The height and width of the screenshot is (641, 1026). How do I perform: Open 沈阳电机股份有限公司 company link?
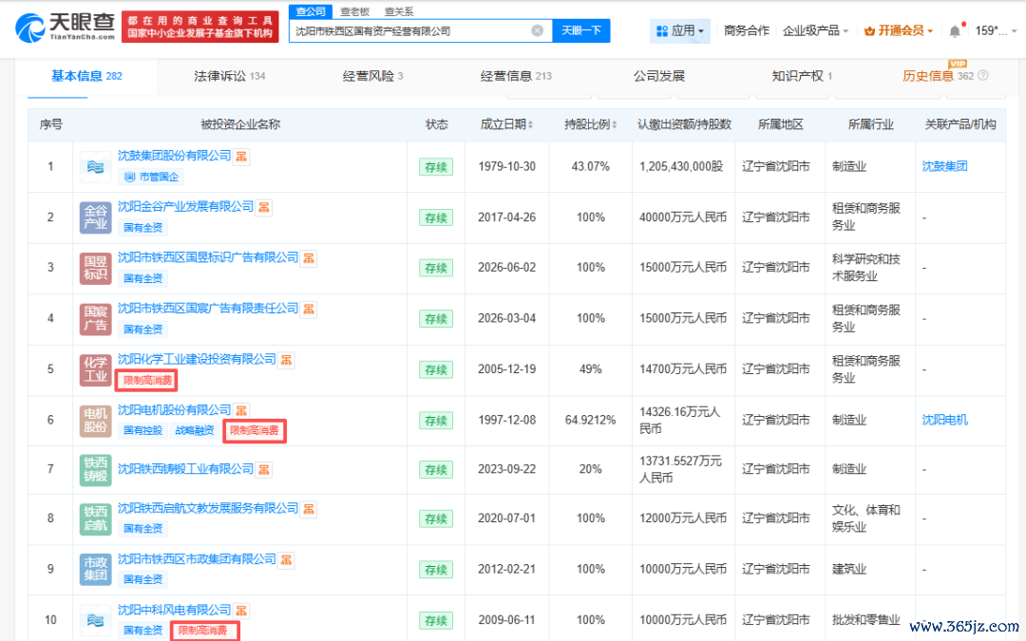(174, 410)
